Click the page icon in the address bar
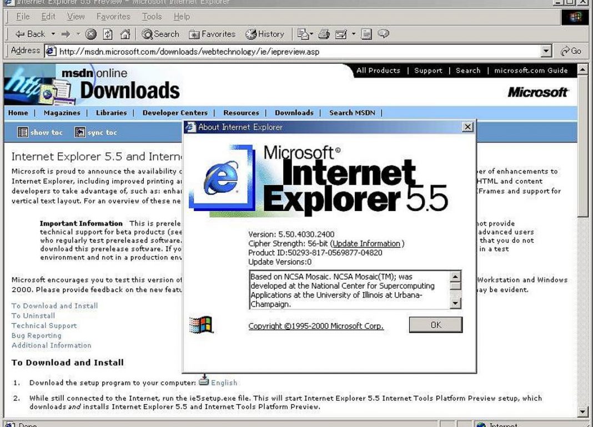 point(51,51)
